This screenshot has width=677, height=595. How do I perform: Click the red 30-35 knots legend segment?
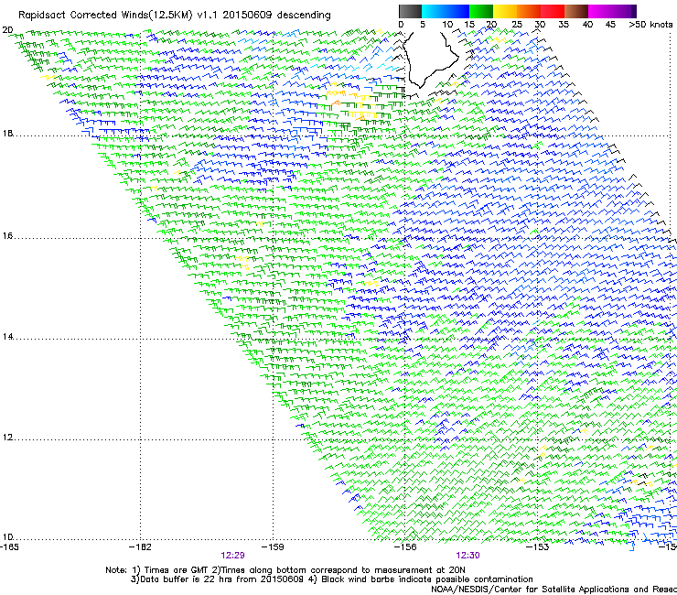[x=553, y=11]
